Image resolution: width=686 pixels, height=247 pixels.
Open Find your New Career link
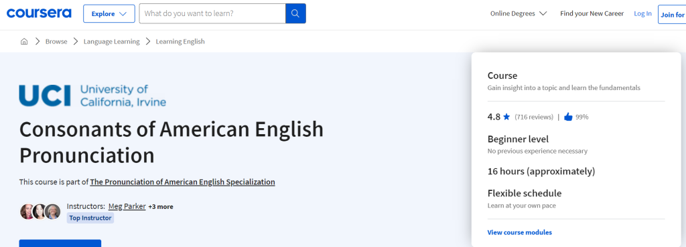click(592, 13)
